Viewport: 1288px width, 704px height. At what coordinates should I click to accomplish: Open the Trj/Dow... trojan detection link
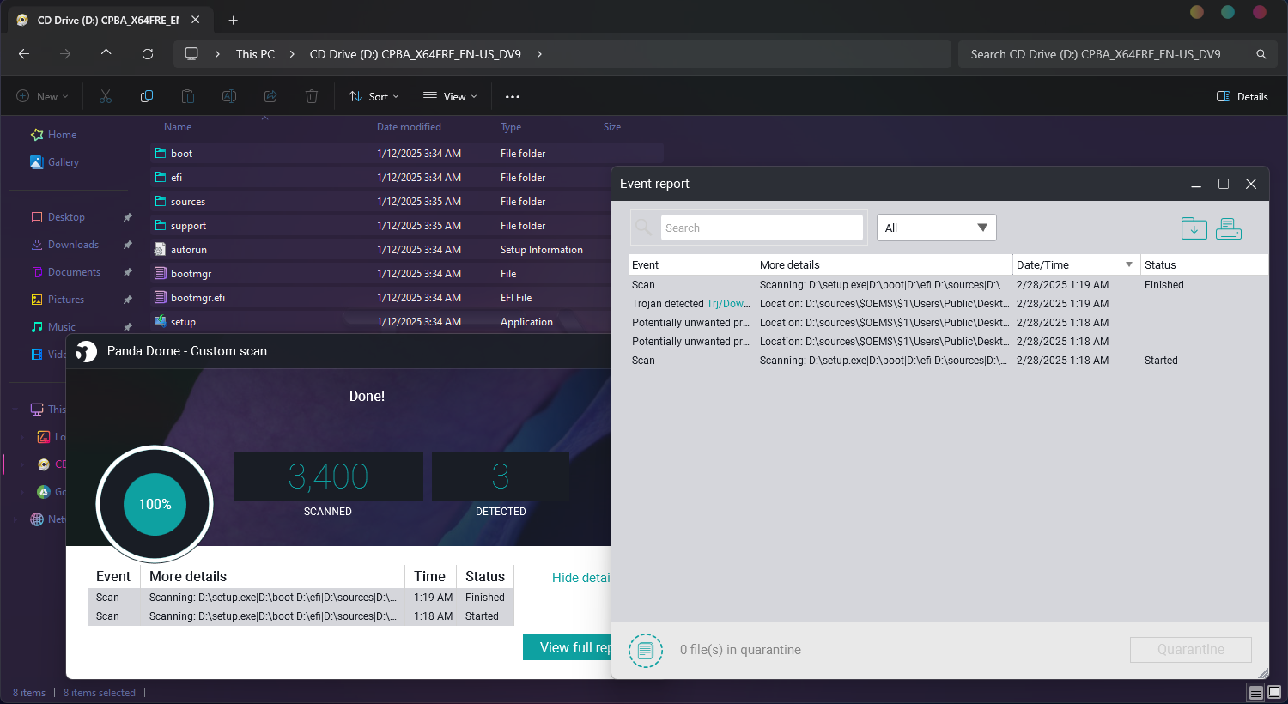(x=728, y=304)
